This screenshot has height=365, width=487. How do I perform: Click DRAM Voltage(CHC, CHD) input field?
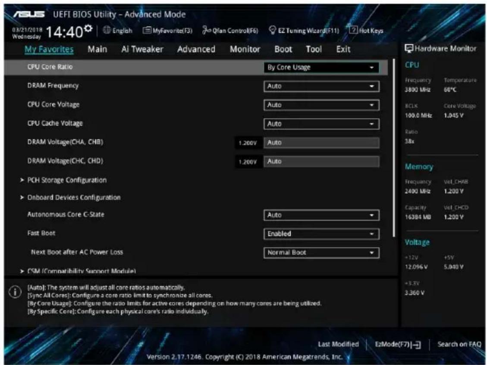coord(321,161)
